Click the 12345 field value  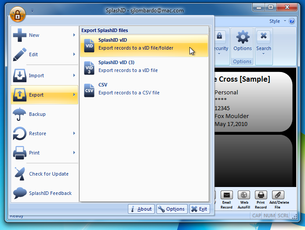coord(222,108)
